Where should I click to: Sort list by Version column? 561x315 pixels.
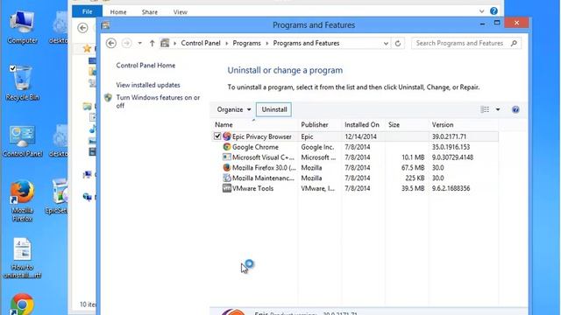pos(443,124)
